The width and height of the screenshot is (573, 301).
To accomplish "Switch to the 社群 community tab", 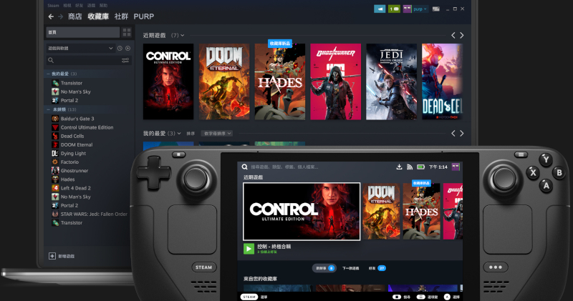I will pos(121,16).
